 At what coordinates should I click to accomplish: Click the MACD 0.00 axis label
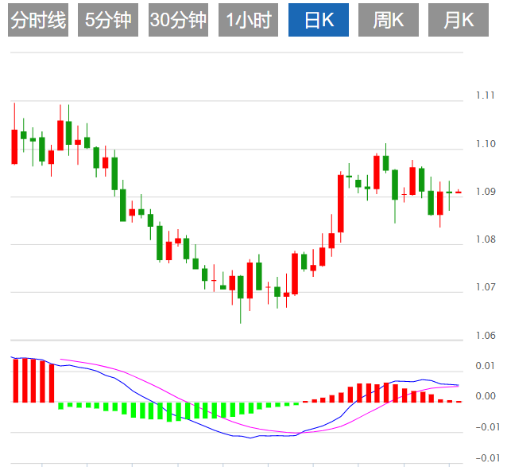tap(486, 396)
